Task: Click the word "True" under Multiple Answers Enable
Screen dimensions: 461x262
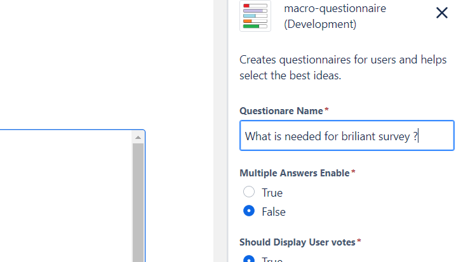Action: coord(272,192)
